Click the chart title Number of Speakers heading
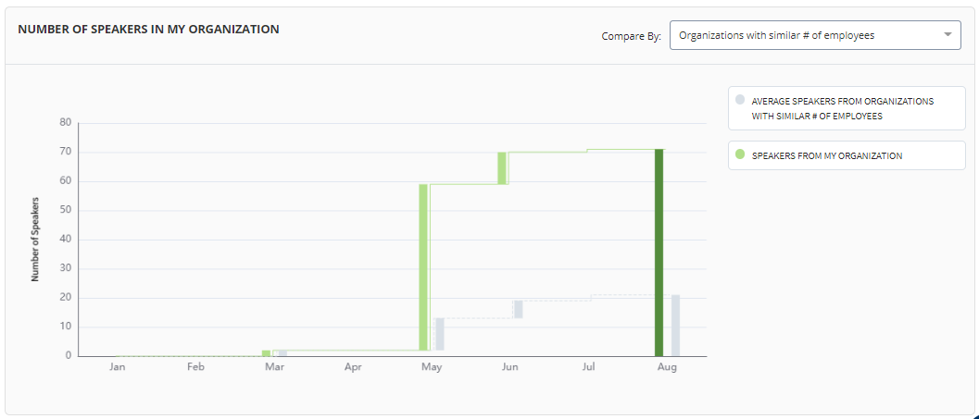979x419 pixels. point(148,29)
